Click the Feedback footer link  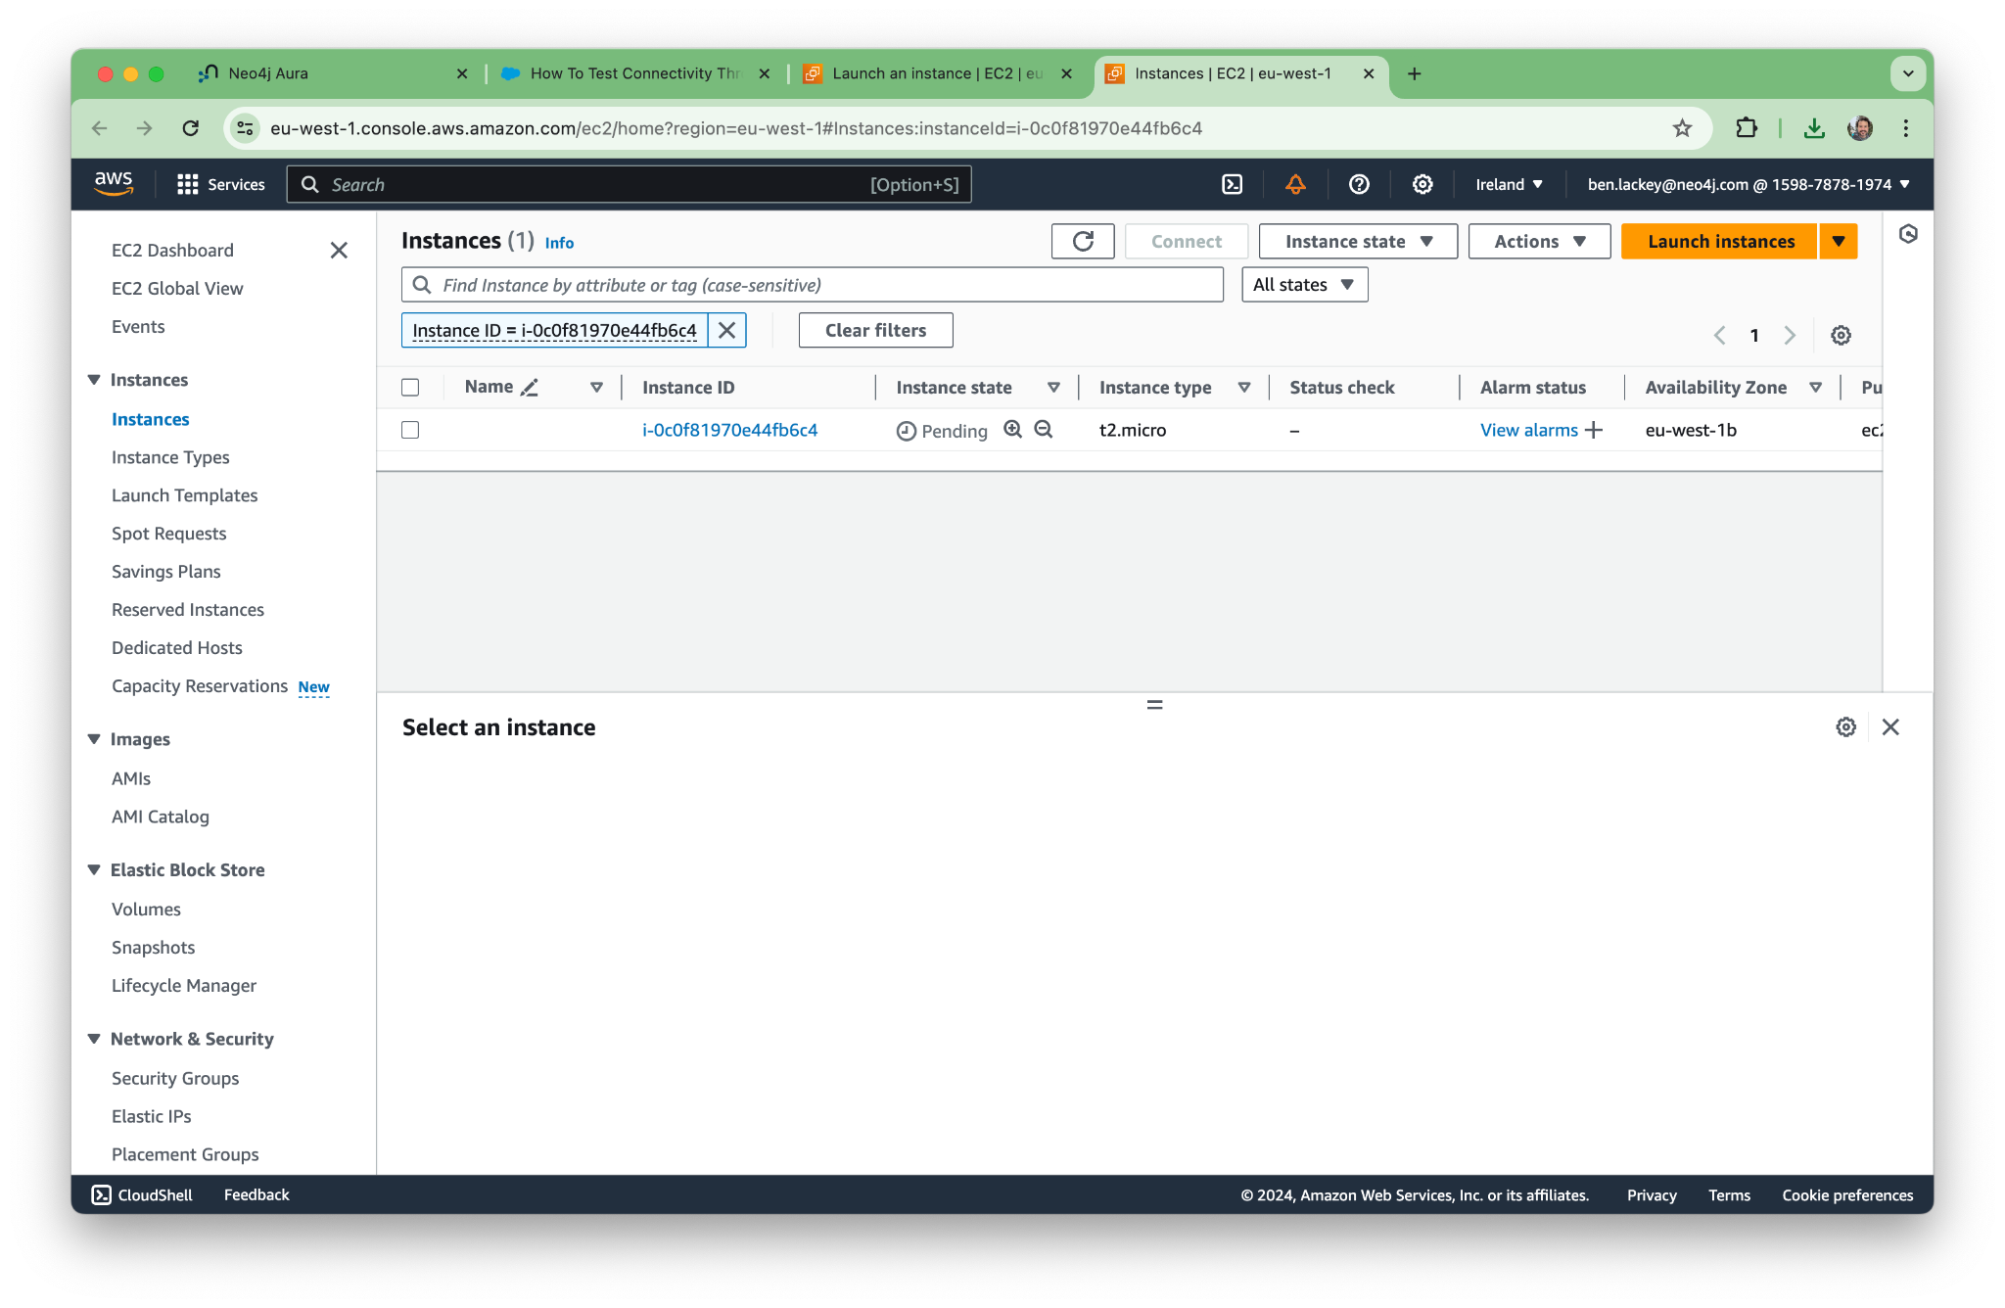click(256, 1194)
